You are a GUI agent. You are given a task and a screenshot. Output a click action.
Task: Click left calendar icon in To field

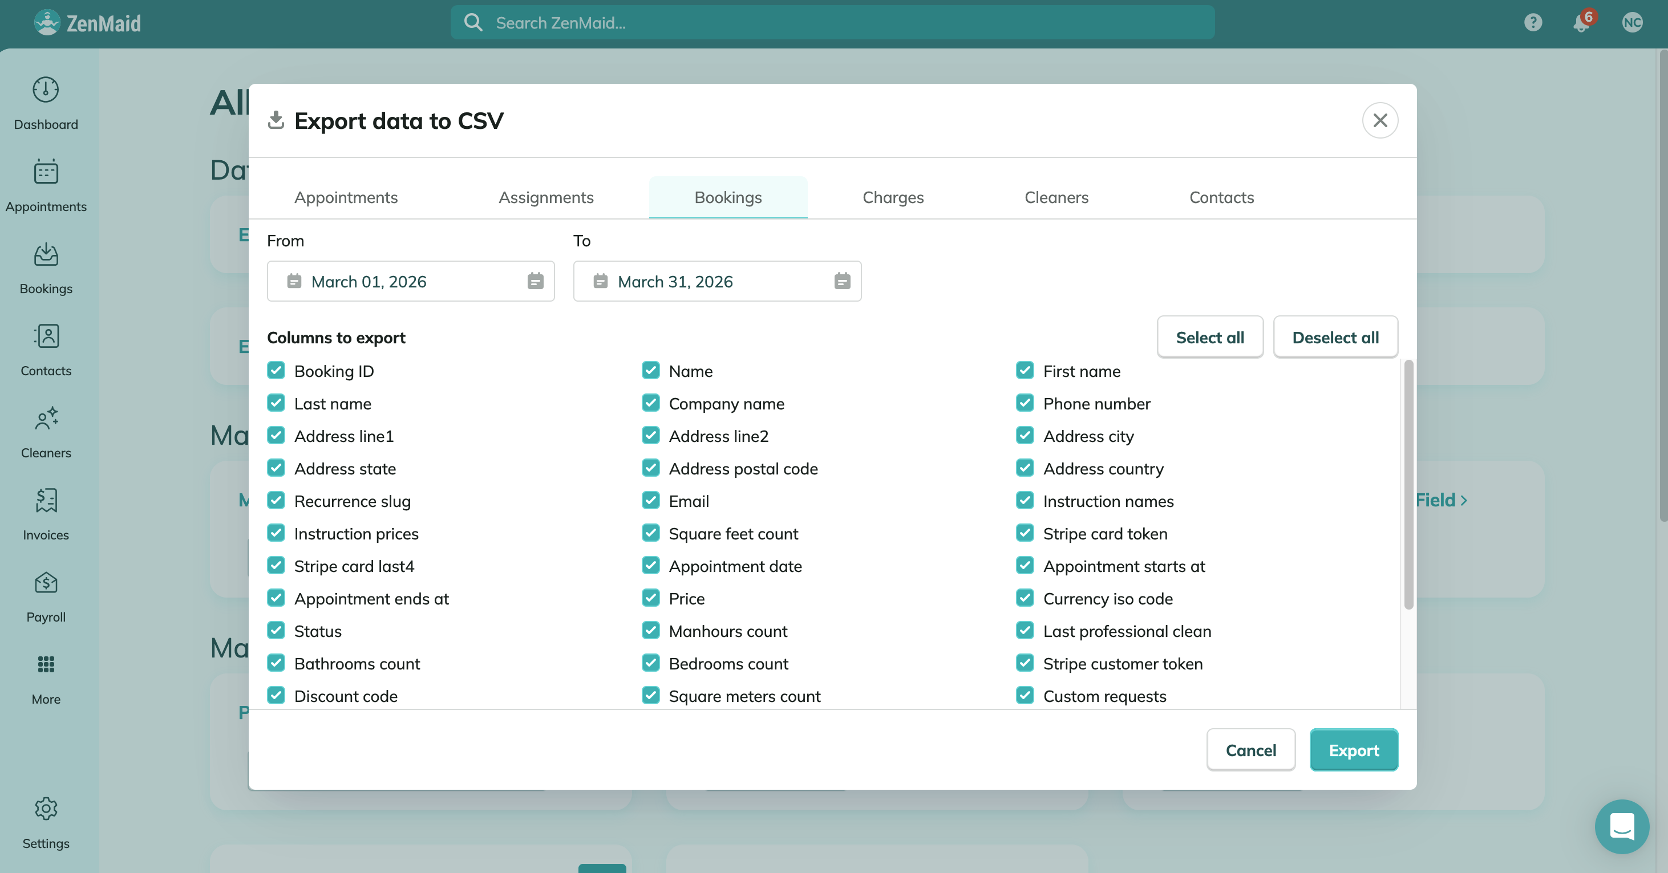[x=600, y=281]
